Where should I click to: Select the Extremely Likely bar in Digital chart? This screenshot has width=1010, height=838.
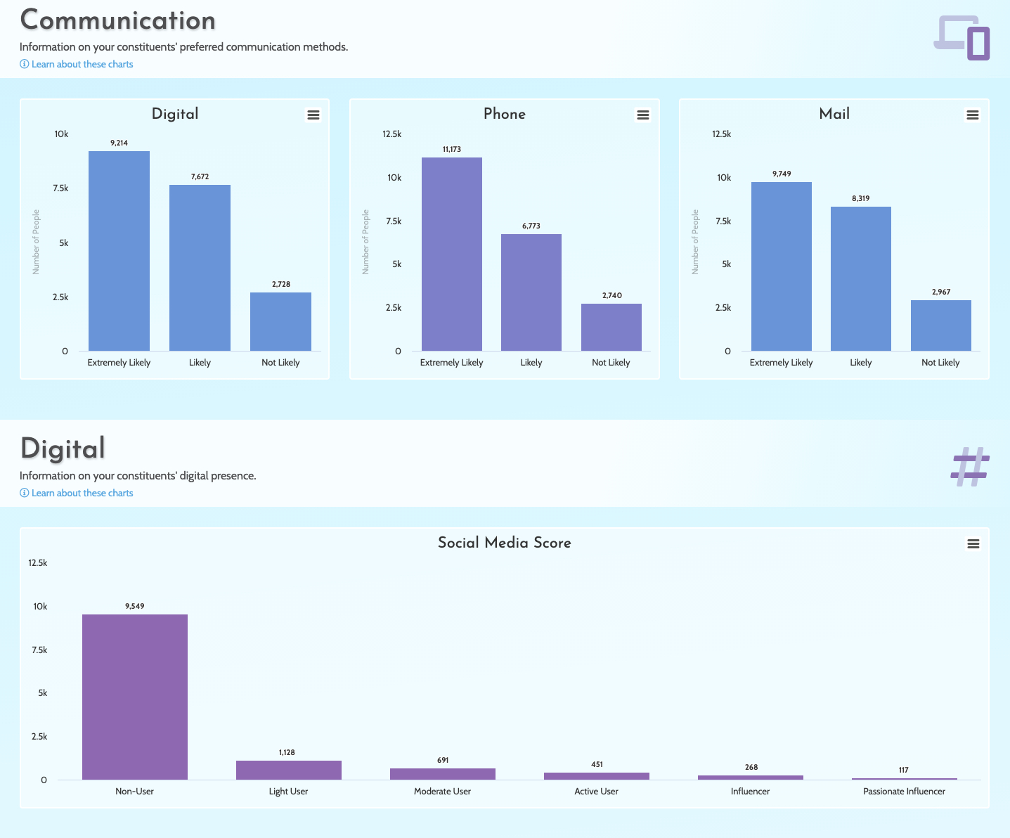tap(118, 250)
